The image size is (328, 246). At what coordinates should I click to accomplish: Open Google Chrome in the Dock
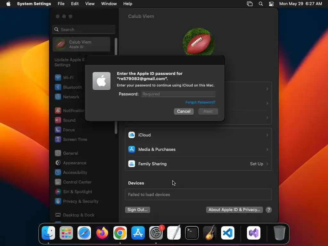point(120,233)
